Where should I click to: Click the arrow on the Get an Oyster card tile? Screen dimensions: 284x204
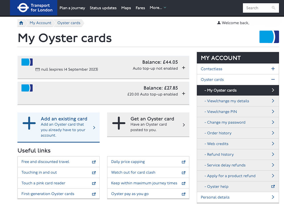click(x=184, y=125)
